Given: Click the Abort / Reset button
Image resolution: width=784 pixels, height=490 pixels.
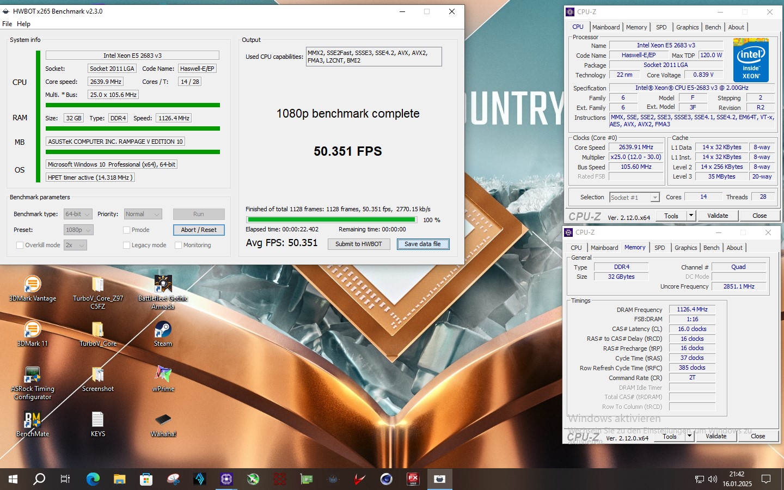Looking at the screenshot, I should (199, 230).
